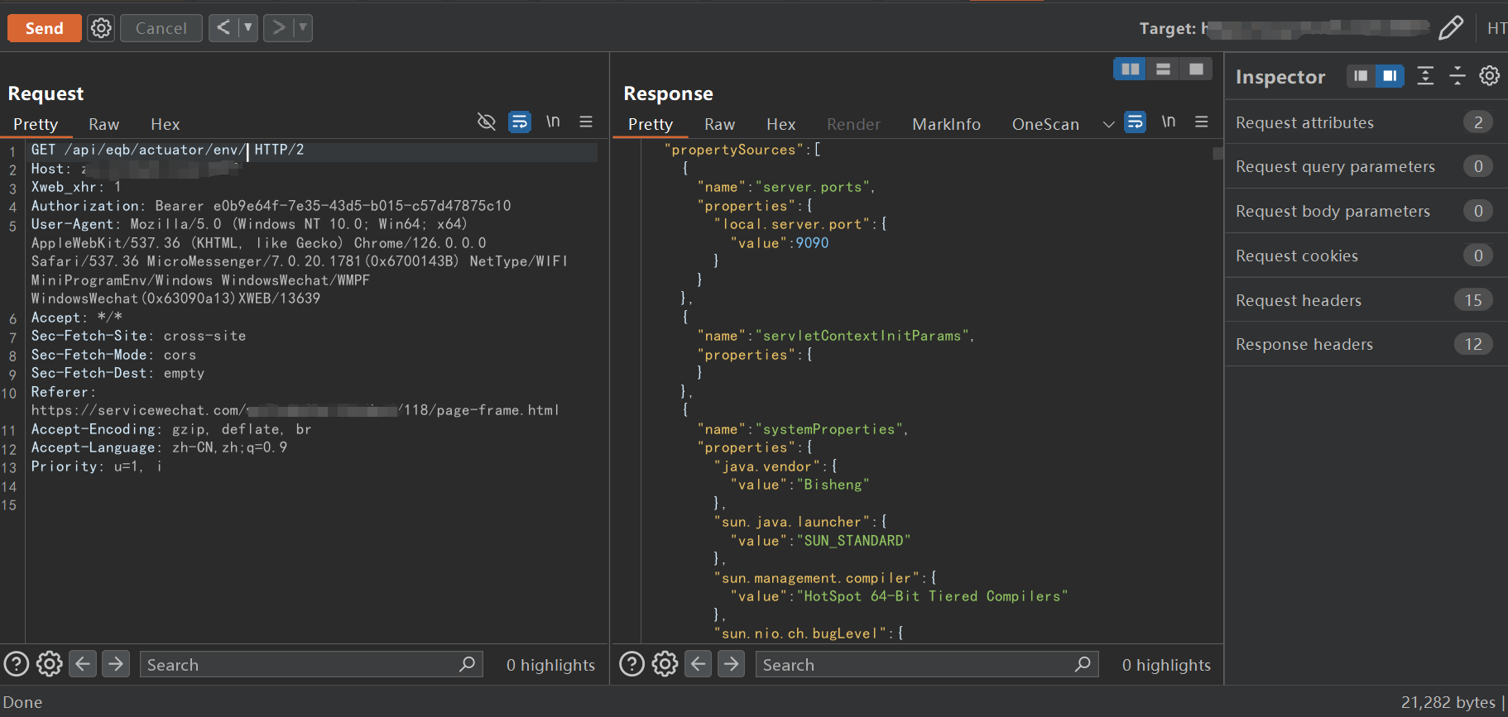Expand Request attributes section
1508x717 pixels.
(1366, 122)
